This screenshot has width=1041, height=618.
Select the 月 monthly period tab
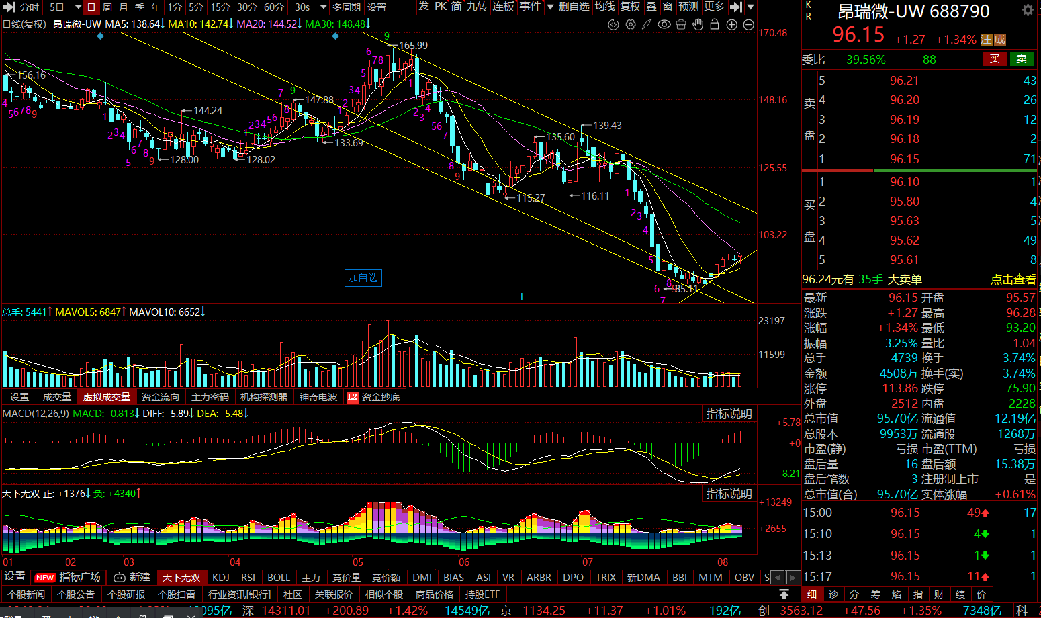[123, 7]
